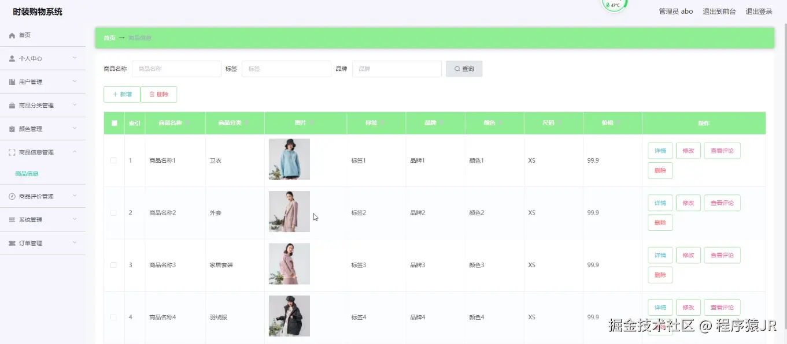Check the checkbox for 商品名称3 row
787x344 pixels.
coord(113,265)
